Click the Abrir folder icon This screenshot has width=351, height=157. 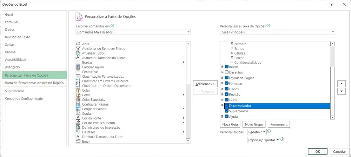(x=78, y=44)
